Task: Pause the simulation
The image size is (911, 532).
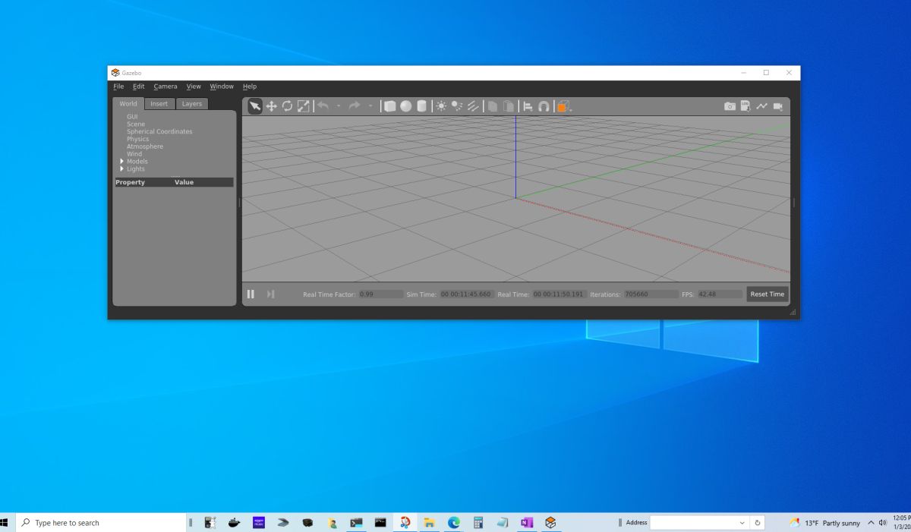Action: pyautogui.click(x=251, y=294)
